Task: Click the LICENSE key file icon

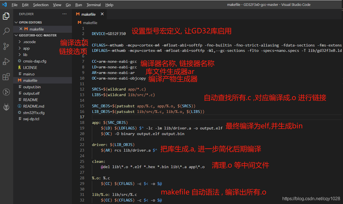Action: tap(19, 68)
